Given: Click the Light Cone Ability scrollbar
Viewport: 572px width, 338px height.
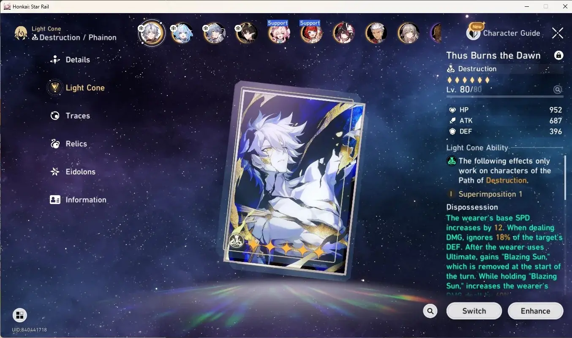Looking at the screenshot, I should 565,177.
